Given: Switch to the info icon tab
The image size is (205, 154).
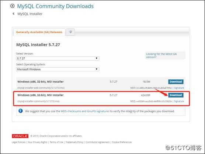Looking at the screenshot, I should 70,32.
